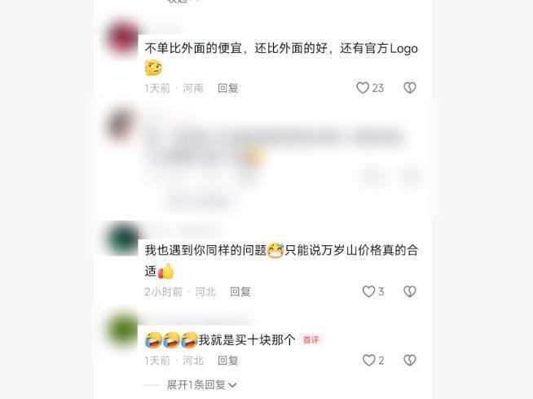Image resolution: width=533 pixels, height=399 pixels.
Task: Select the comment 我也遇到你同样的问题
Action: pyautogui.click(x=205, y=250)
